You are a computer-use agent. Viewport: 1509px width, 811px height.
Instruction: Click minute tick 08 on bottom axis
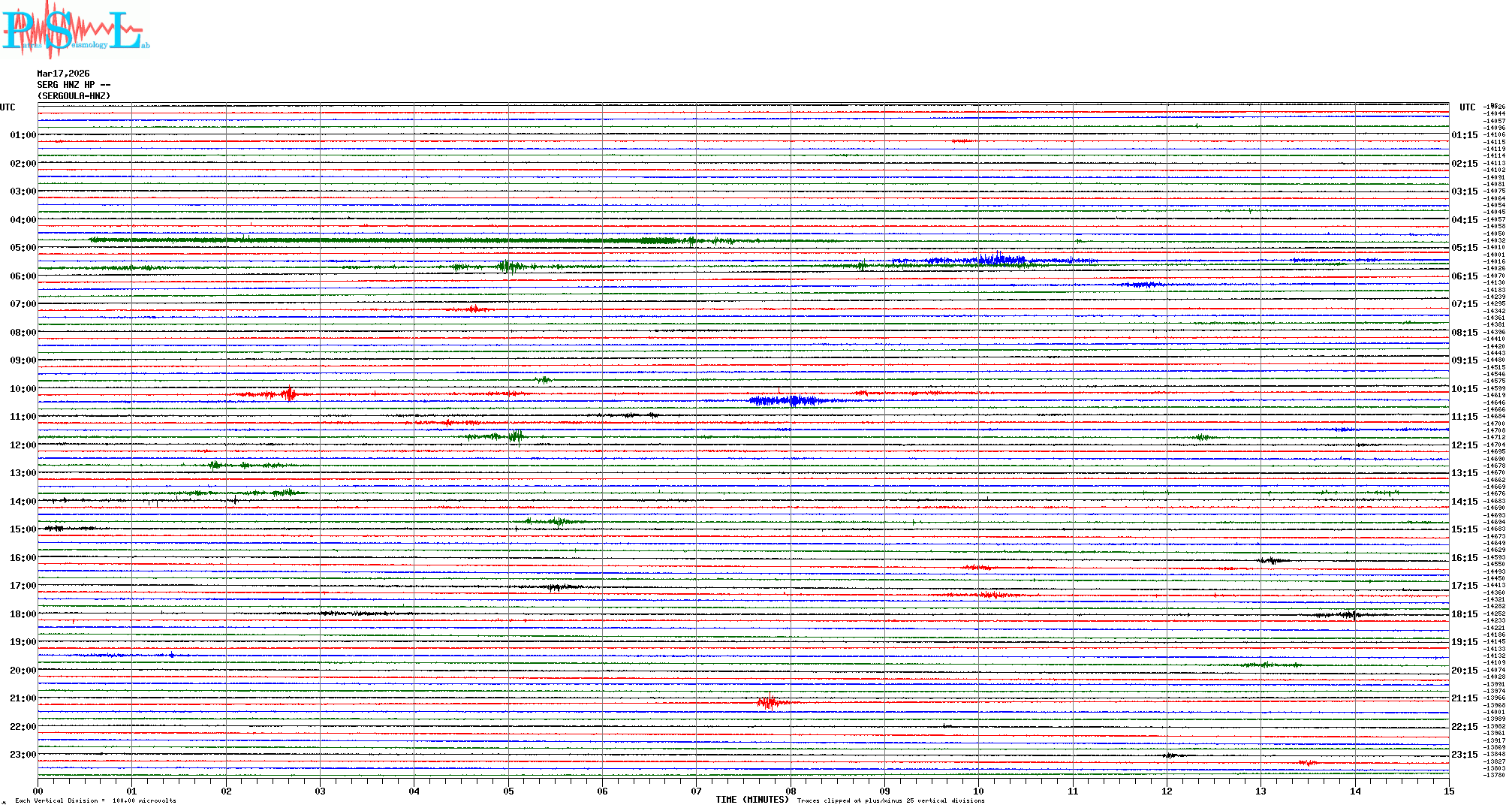click(791, 791)
